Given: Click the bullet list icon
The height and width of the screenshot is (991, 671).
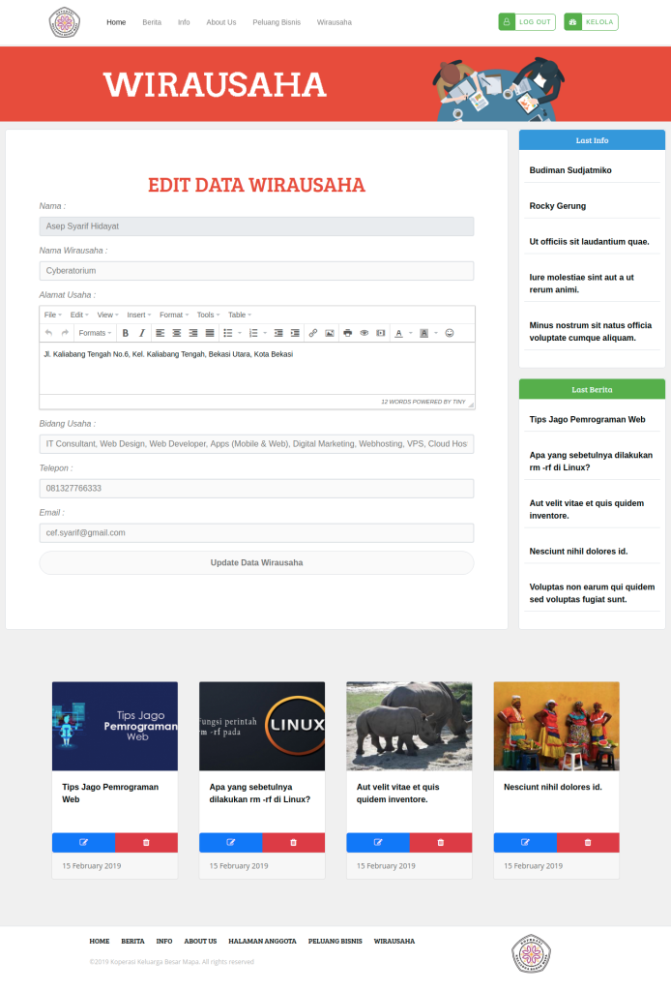Looking at the screenshot, I should pos(227,333).
